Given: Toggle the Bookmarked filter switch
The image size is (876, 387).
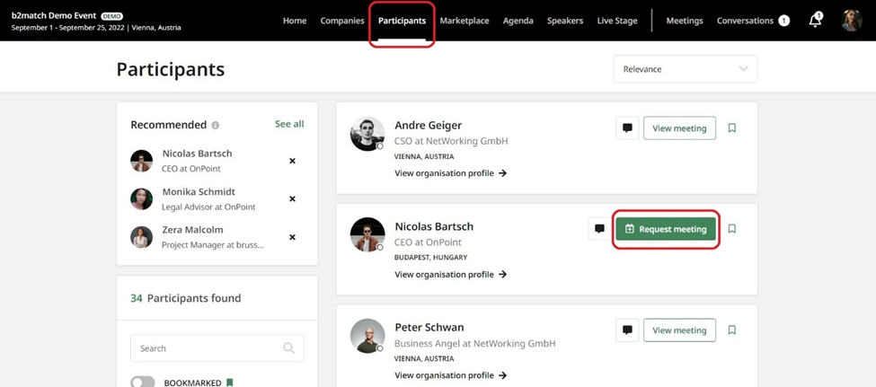Looking at the screenshot, I should pos(143,383).
